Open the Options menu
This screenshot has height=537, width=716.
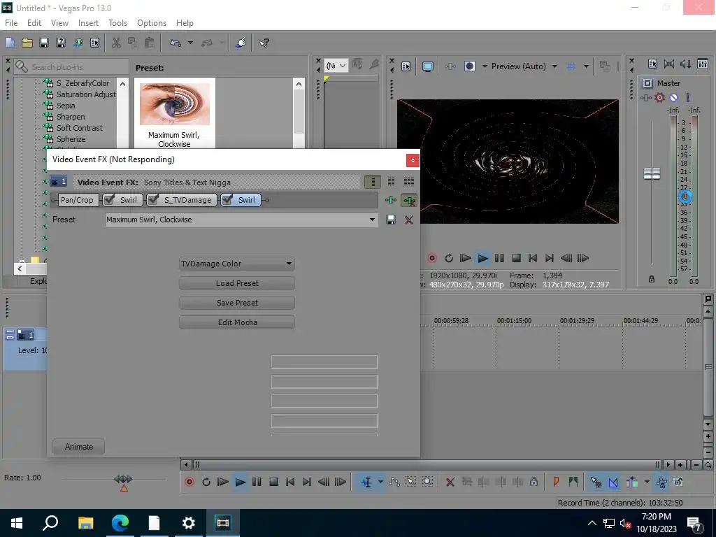(x=152, y=23)
